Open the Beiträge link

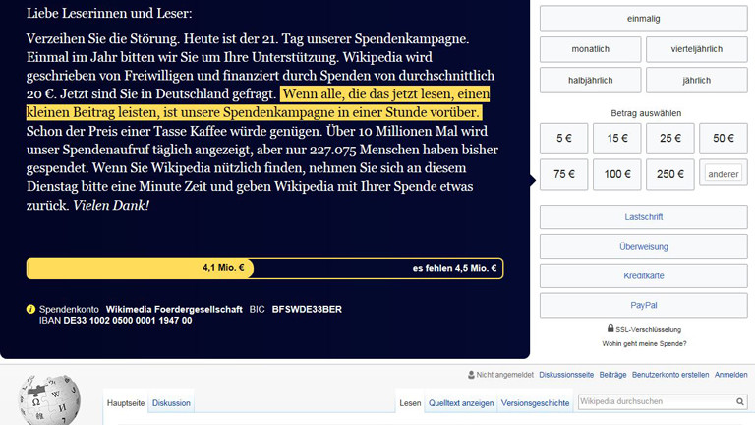[x=612, y=375]
